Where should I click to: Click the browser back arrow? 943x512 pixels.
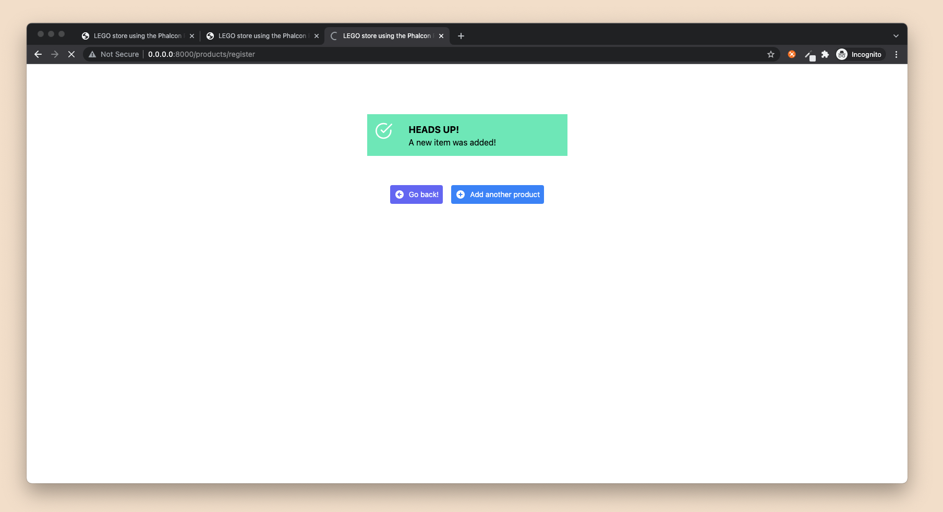pos(38,54)
